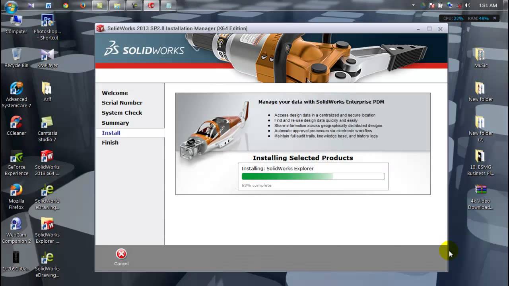The width and height of the screenshot is (509, 286).
Task: Click the SolidWorks logo in banner
Action: [144, 48]
